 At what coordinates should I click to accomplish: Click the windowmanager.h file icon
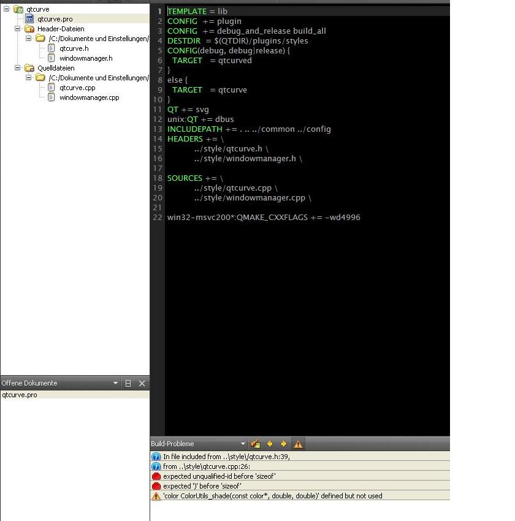(51, 58)
